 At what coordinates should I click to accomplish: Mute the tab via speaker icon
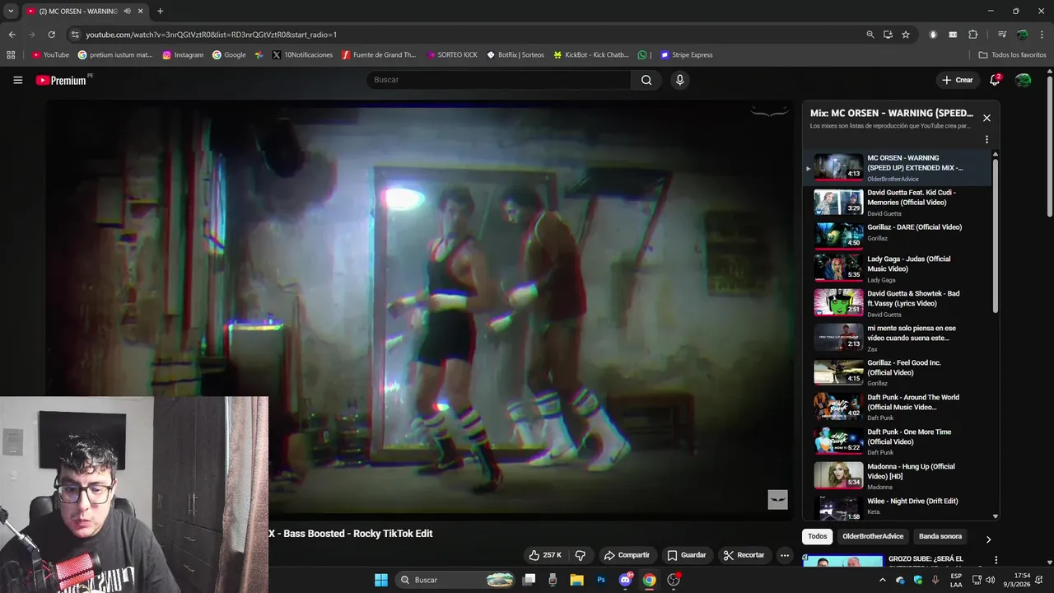tap(127, 12)
